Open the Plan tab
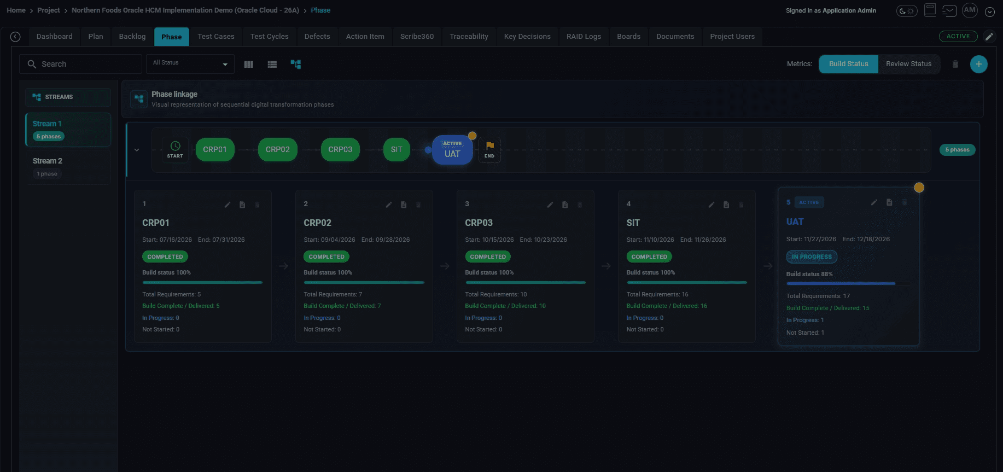The image size is (1003, 472). pos(96,37)
